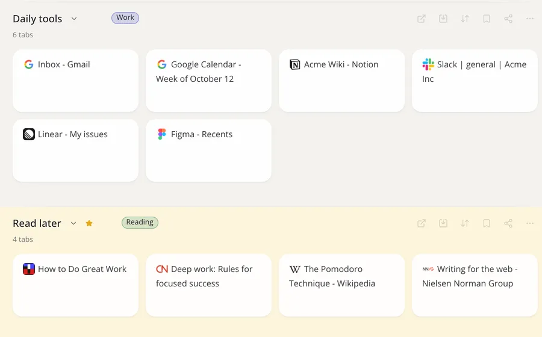The width and height of the screenshot is (542, 337).
Task: Open more options for Daily tools
Action: (530, 19)
